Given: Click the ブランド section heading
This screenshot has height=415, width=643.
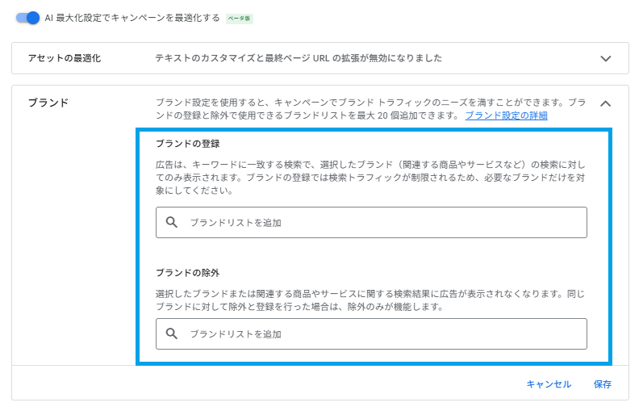Looking at the screenshot, I should tap(48, 103).
